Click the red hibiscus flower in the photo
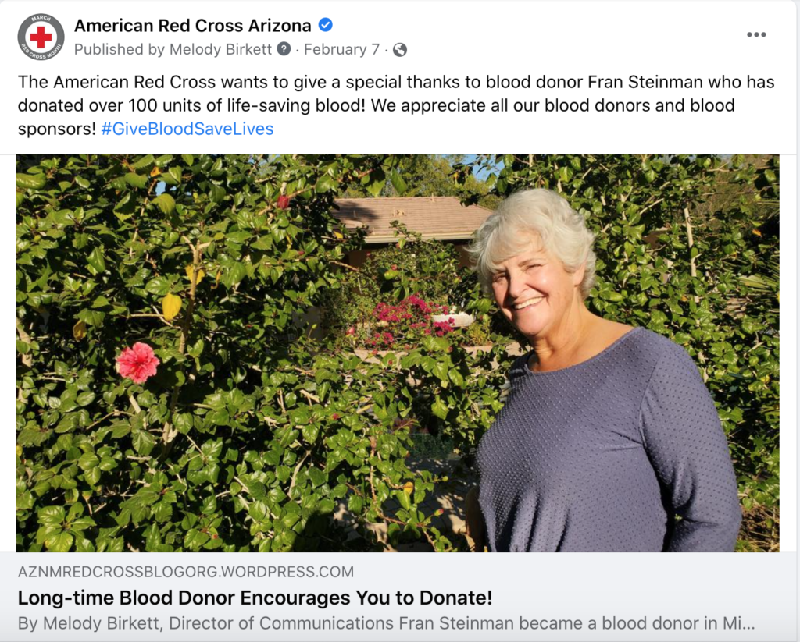Viewport: 800px width, 642px height. point(137,362)
